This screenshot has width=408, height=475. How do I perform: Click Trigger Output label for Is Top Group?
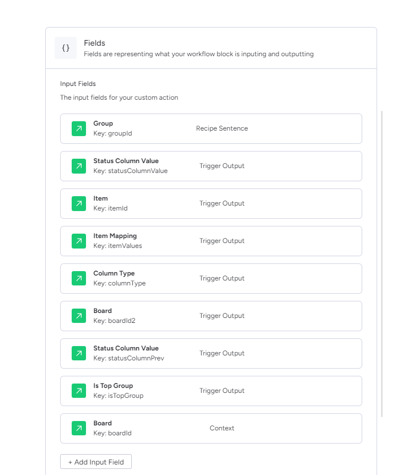(x=222, y=391)
